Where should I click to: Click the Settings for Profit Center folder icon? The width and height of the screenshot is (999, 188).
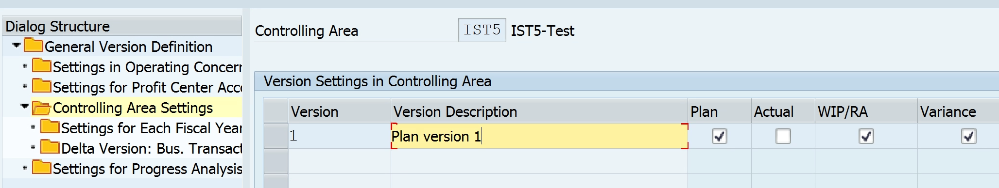coord(42,86)
